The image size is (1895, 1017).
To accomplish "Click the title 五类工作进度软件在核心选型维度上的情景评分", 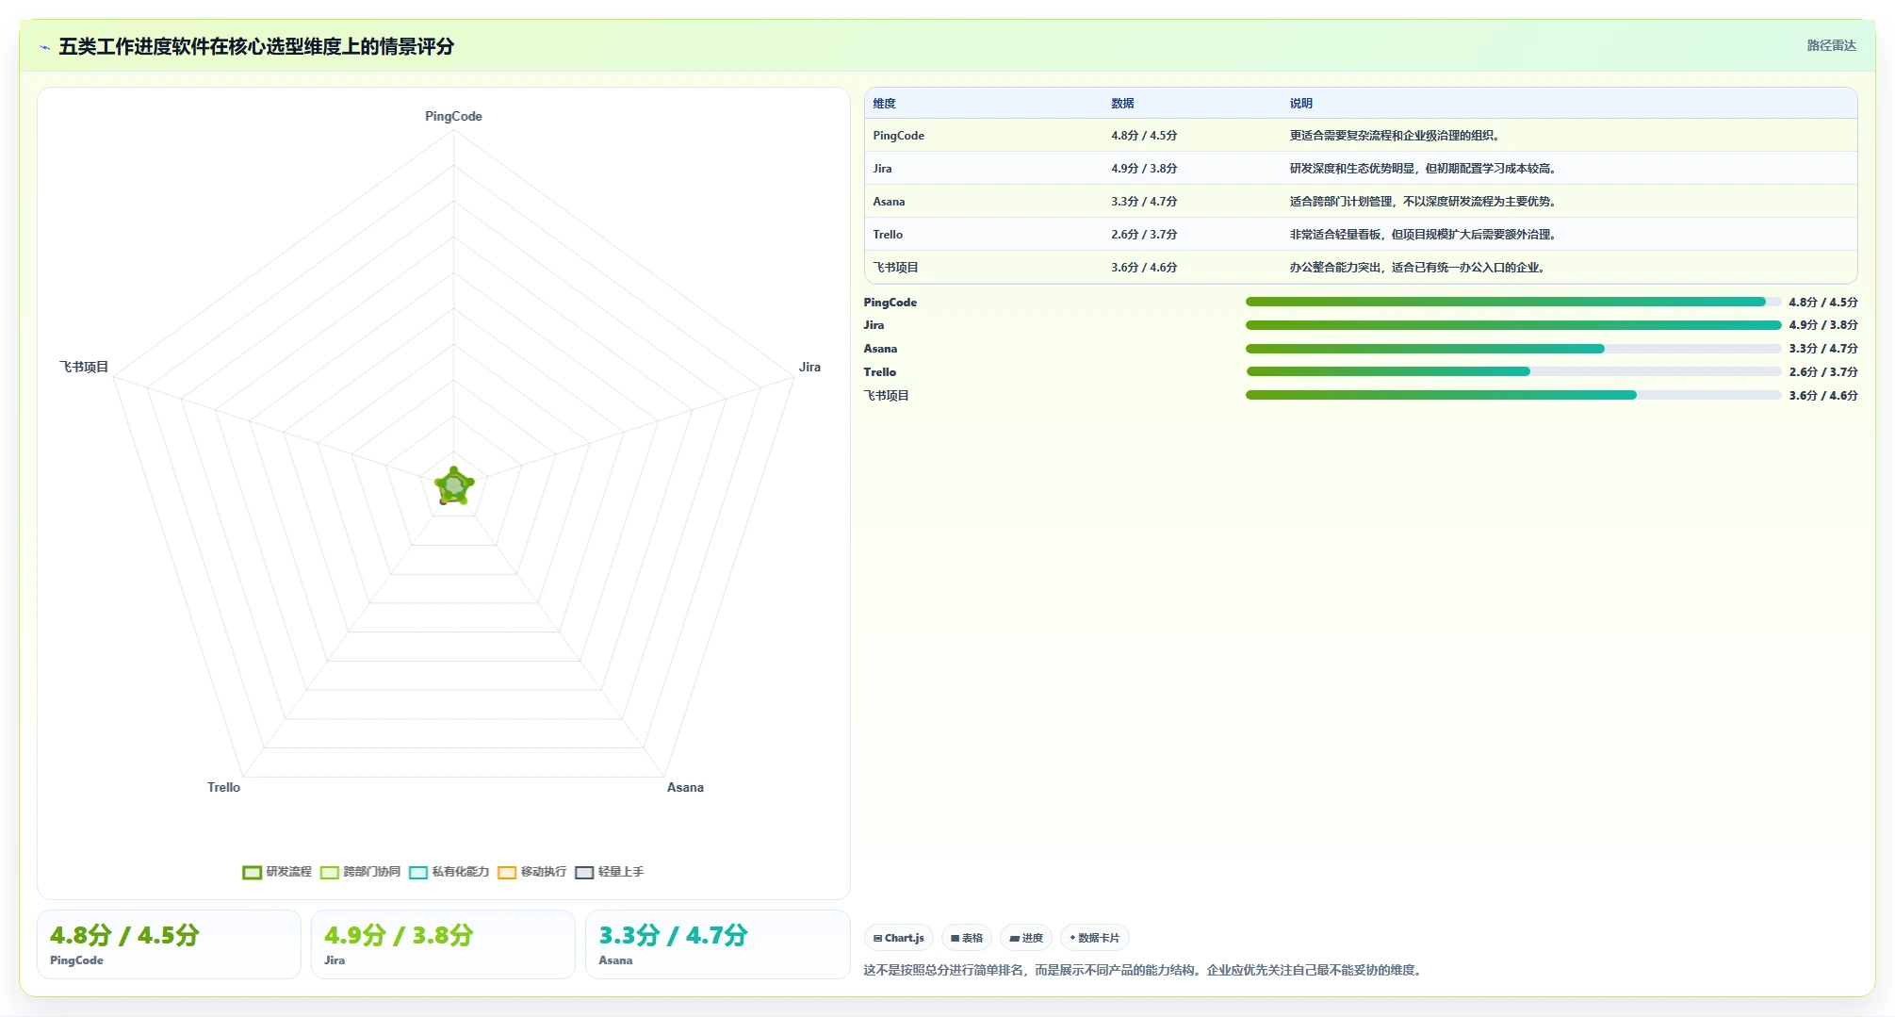I will 256,47.
